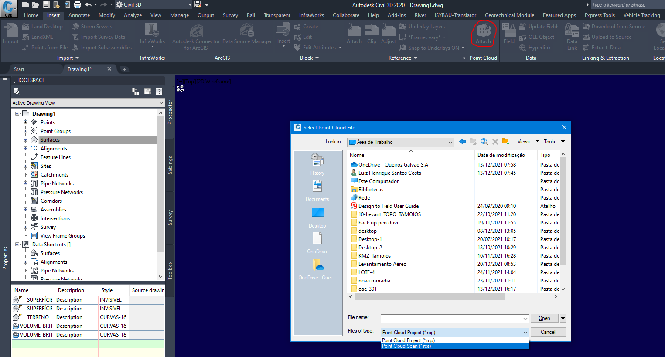Click the Attach button in the Point Cloud panel
The image size is (665, 357).
click(x=483, y=34)
